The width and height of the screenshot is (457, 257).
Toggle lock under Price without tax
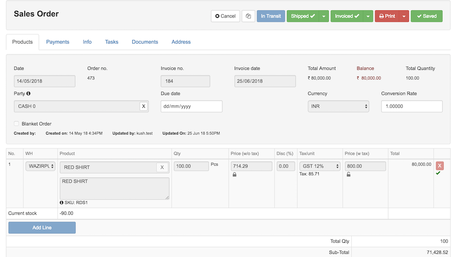(234, 174)
